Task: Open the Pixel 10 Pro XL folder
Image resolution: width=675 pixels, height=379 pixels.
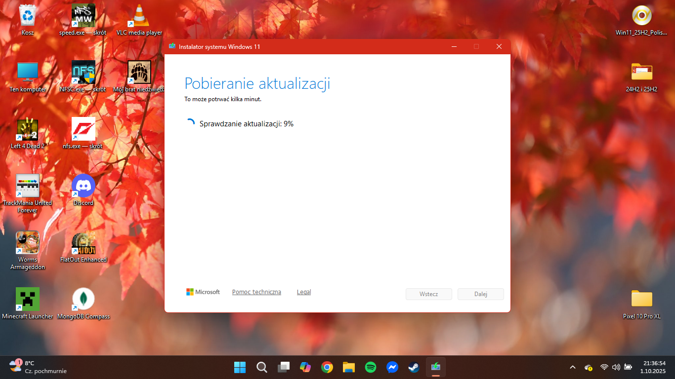Action: coord(641,299)
